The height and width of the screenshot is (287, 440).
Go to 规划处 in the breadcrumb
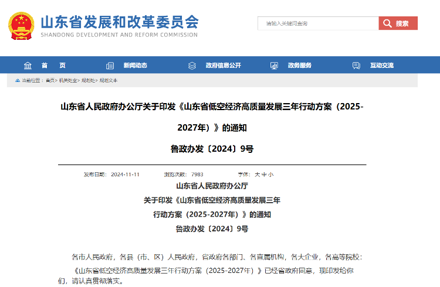click(x=88, y=80)
